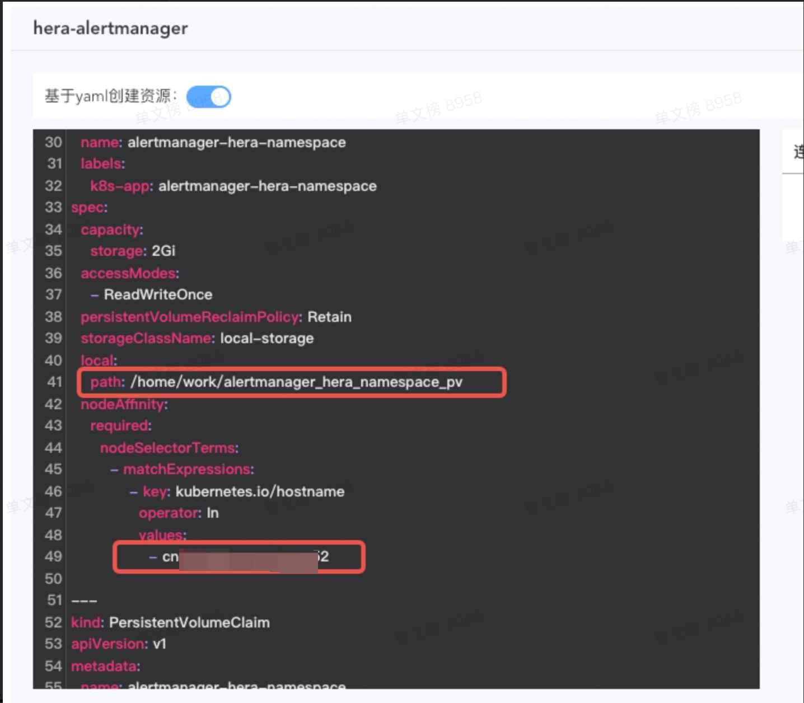Click the spec: key on line 33
The image size is (804, 703).
[x=89, y=208]
